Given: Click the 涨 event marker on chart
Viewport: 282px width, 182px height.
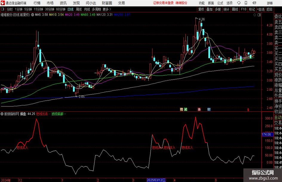Looking at the screenshot, I should (x=199, y=109).
